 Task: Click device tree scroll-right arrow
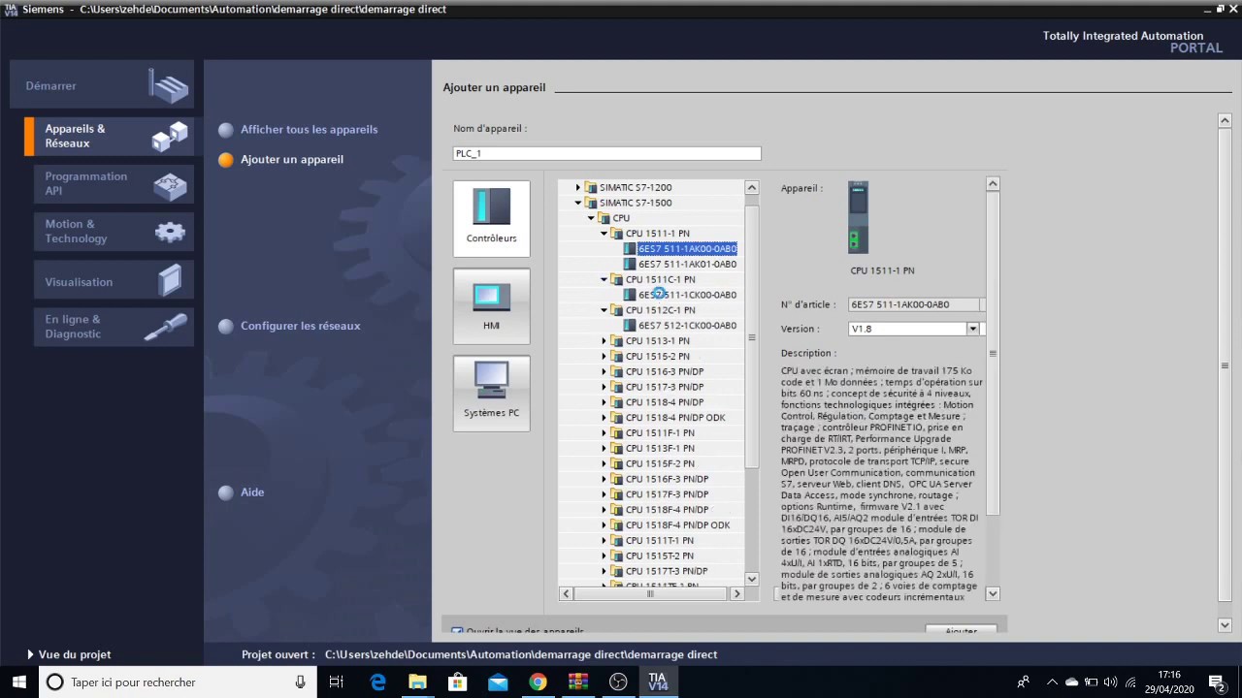736,593
